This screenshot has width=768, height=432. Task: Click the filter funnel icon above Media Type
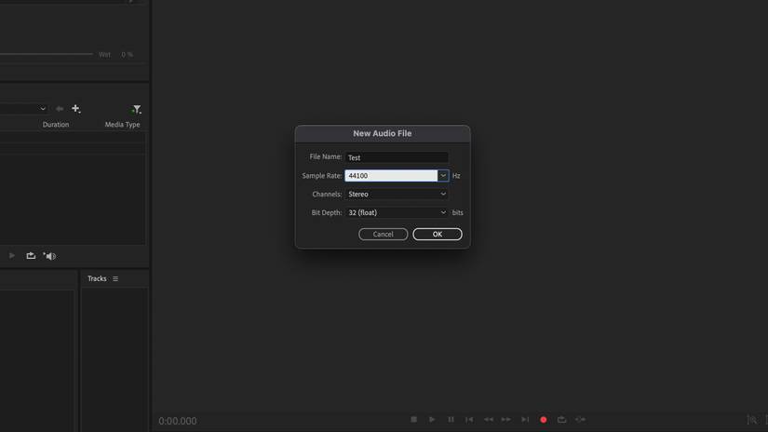point(136,109)
